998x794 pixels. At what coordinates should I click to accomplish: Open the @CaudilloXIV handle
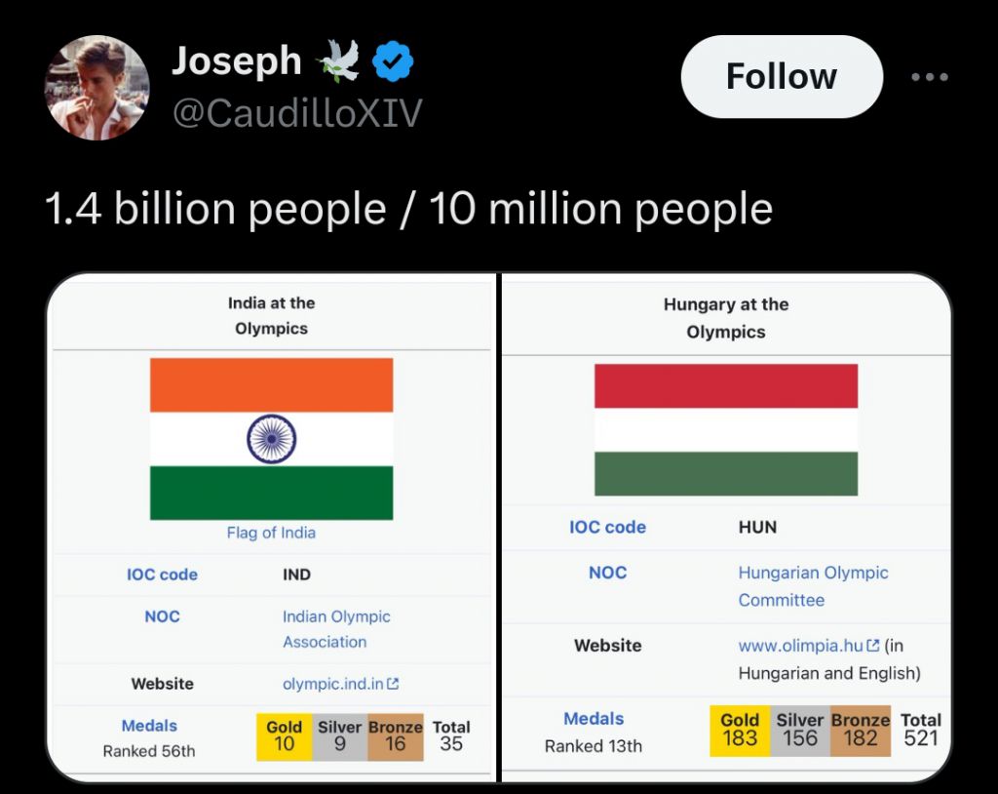tap(297, 113)
